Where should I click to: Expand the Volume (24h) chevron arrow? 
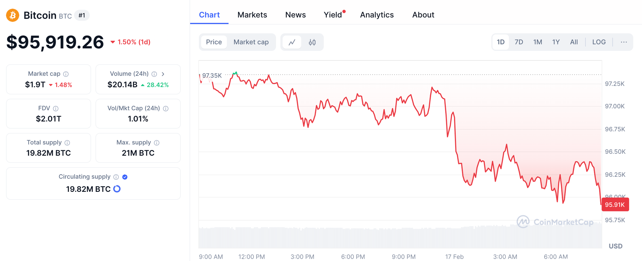click(x=163, y=74)
